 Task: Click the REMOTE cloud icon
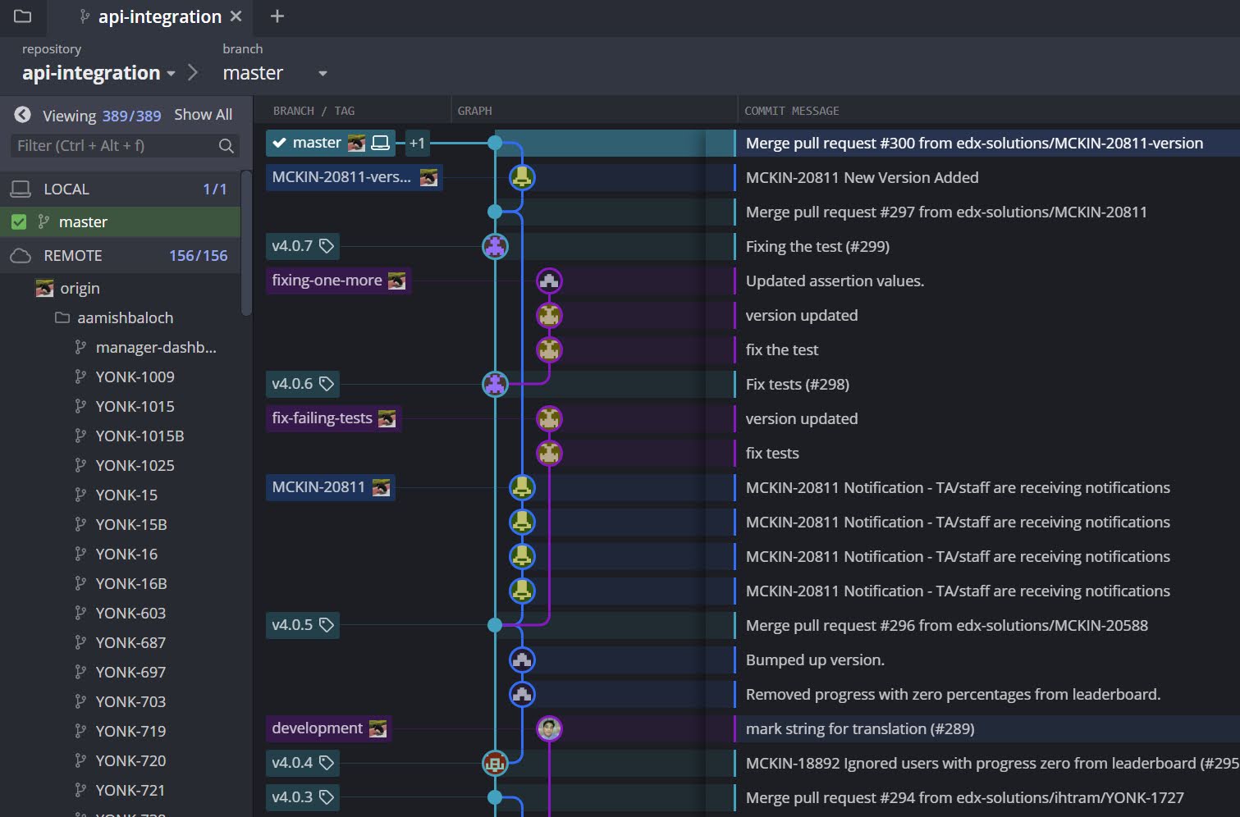21,256
